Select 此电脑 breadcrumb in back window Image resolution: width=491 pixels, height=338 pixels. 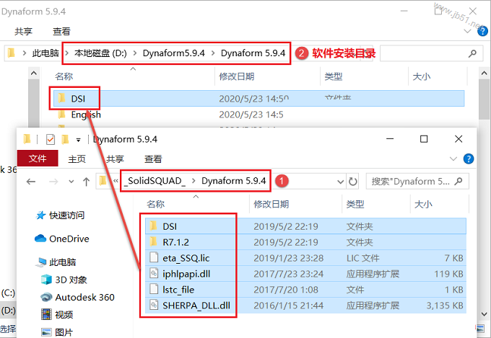click(x=45, y=53)
